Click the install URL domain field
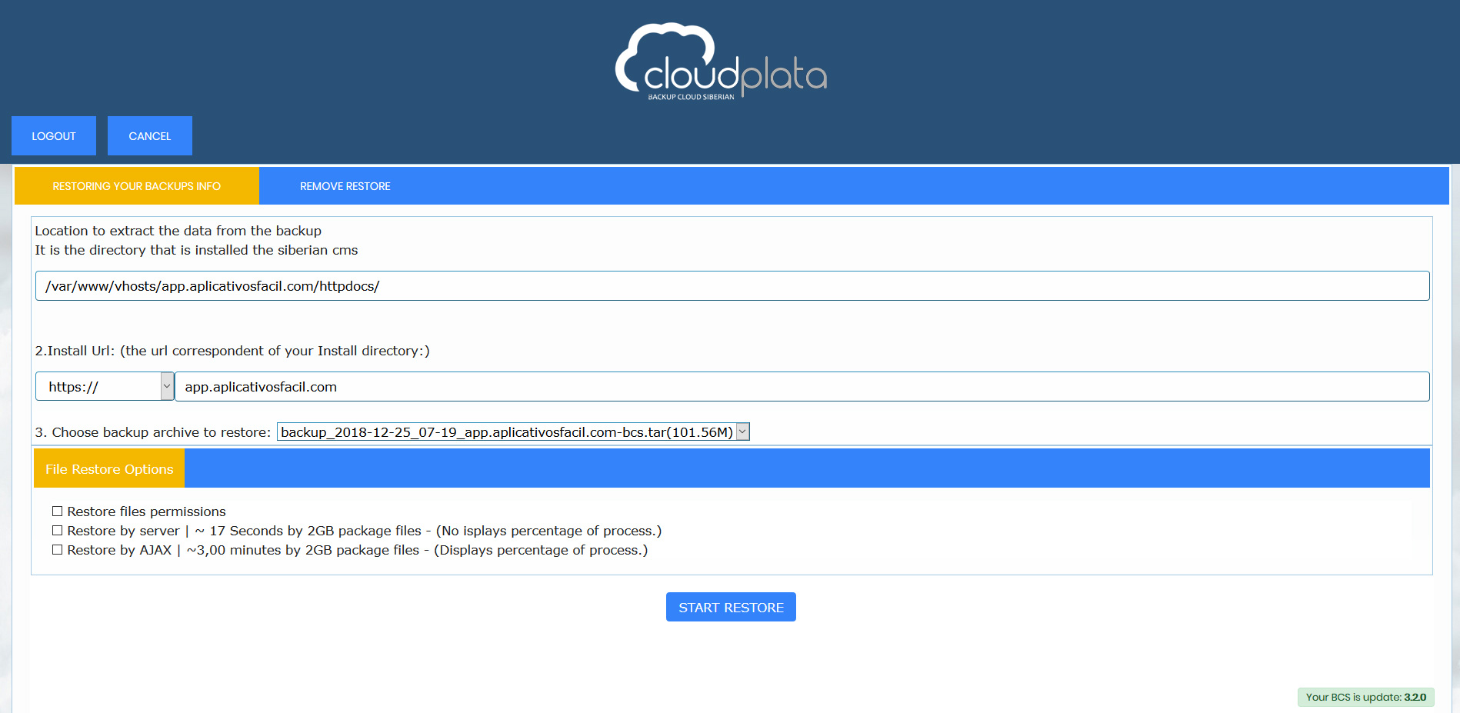The height and width of the screenshot is (713, 1460). pos(802,386)
